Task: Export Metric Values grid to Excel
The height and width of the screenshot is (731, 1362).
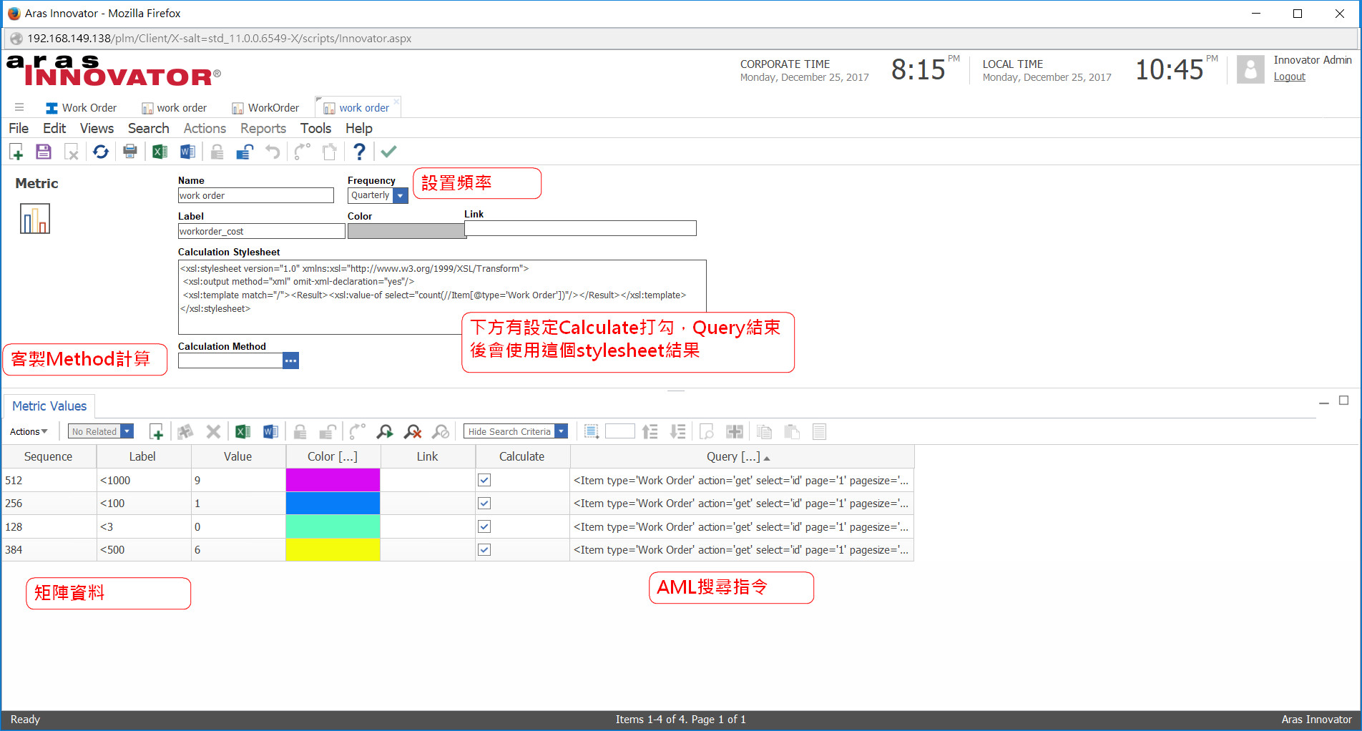Action: [x=242, y=431]
